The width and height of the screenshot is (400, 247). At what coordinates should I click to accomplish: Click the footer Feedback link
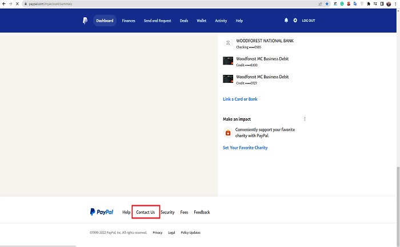(202, 212)
